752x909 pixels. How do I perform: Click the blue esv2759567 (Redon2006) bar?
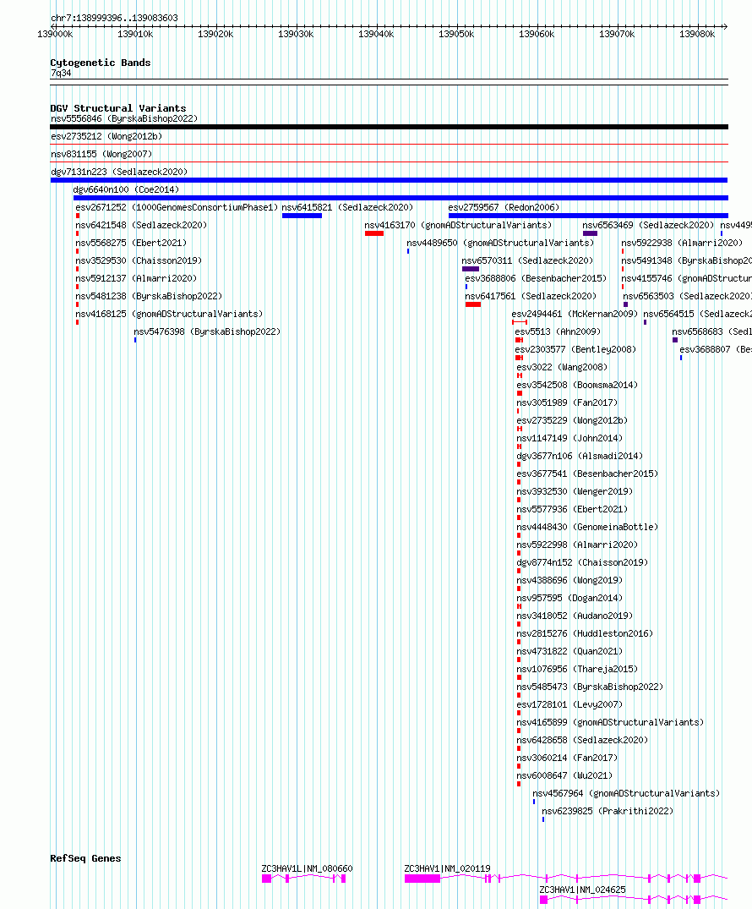[x=588, y=216]
